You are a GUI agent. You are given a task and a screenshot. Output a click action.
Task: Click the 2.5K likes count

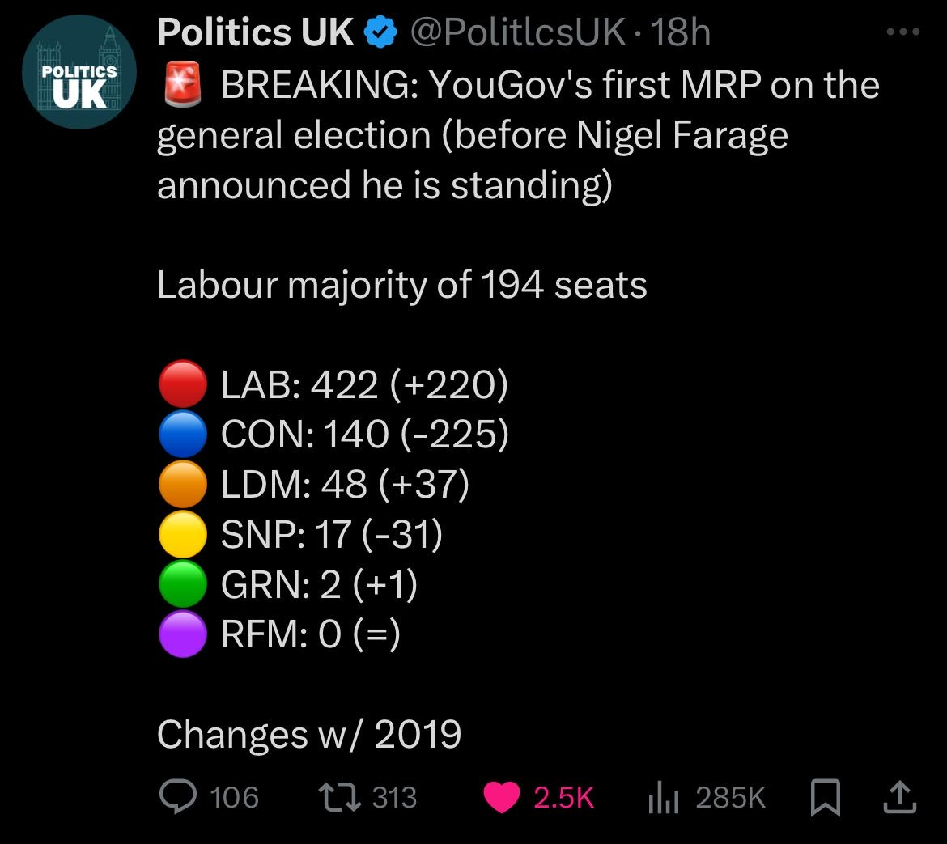[x=563, y=797]
